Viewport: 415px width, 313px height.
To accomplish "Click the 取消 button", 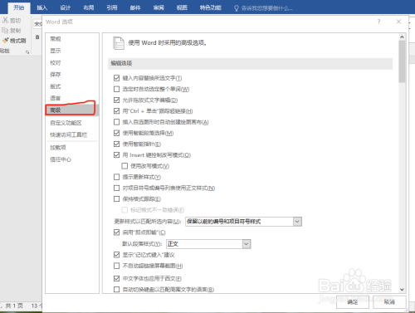I will click(389, 302).
